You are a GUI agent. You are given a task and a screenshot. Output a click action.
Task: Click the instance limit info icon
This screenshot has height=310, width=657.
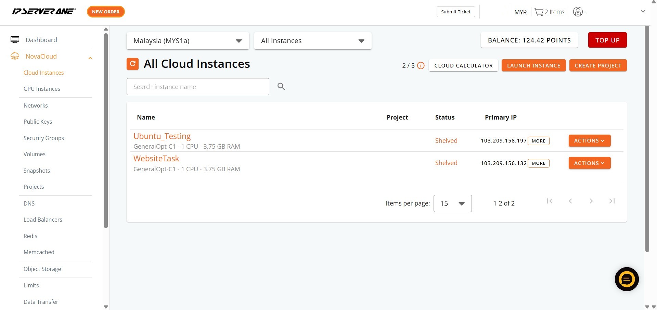point(421,65)
